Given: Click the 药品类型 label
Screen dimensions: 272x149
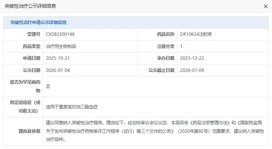Looking at the screenshot, I should (x=32, y=46).
